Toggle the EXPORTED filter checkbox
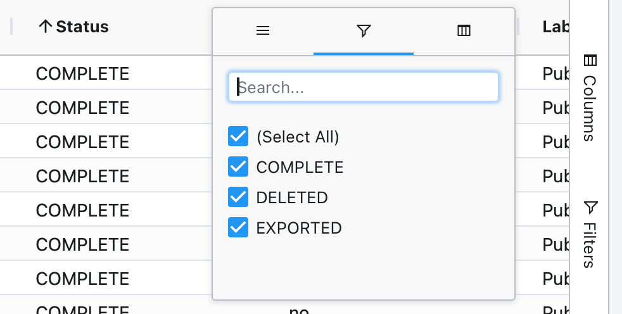Screen dimensions: 622x314 238,227
